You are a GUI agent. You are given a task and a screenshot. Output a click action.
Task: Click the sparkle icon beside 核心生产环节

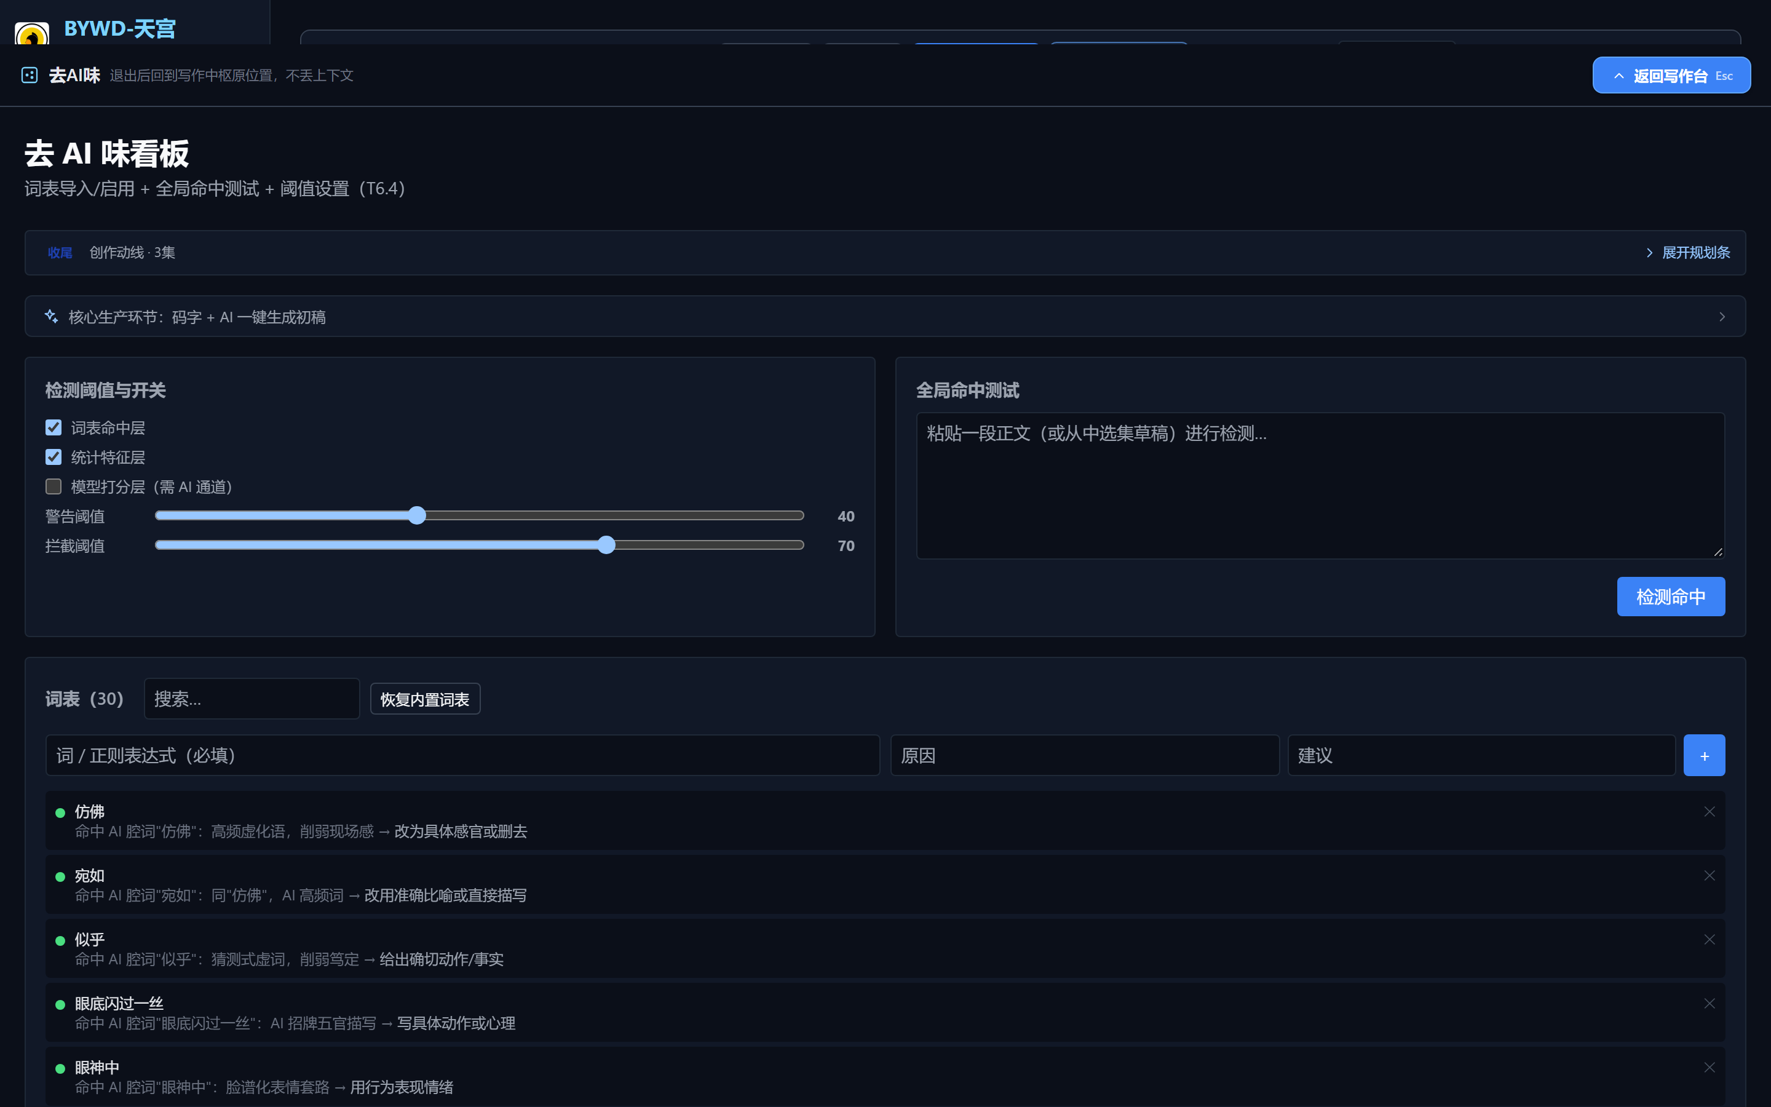51,316
